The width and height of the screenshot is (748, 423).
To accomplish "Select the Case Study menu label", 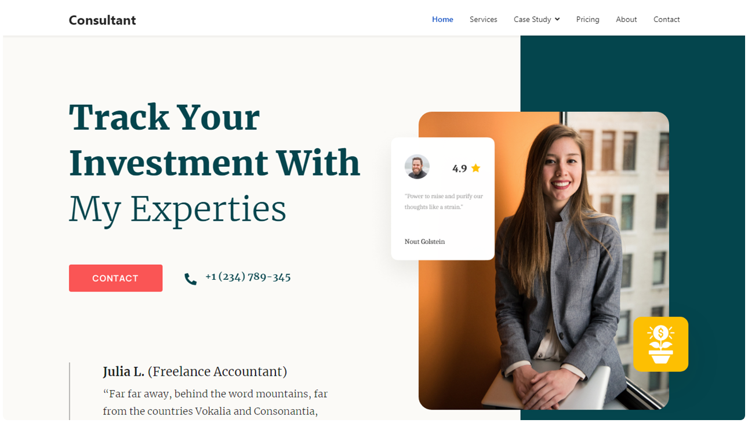I will [x=532, y=19].
